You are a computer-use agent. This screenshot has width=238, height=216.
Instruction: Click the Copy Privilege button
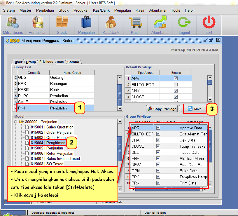click(x=162, y=109)
